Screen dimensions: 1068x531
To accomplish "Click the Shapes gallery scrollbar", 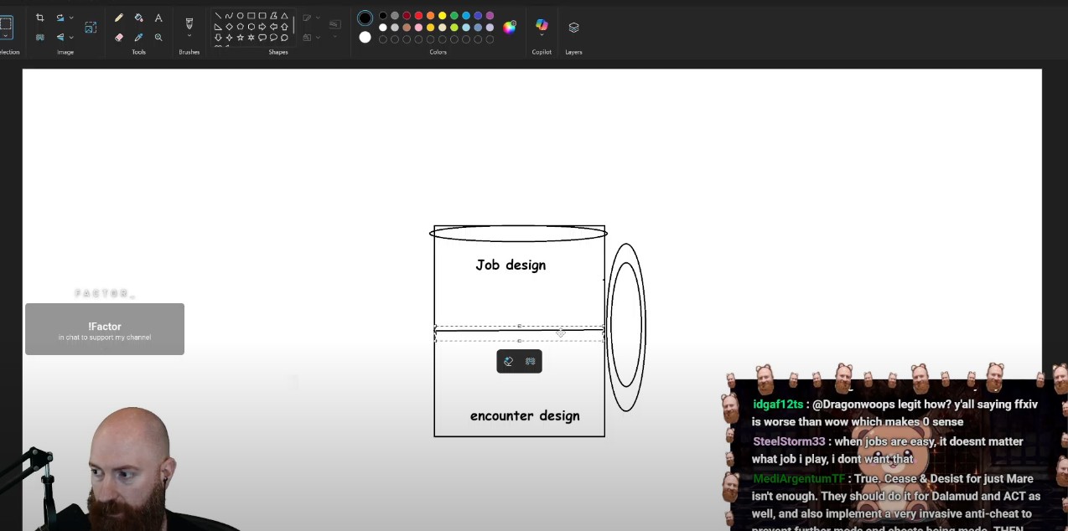I will click(x=293, y=25).
